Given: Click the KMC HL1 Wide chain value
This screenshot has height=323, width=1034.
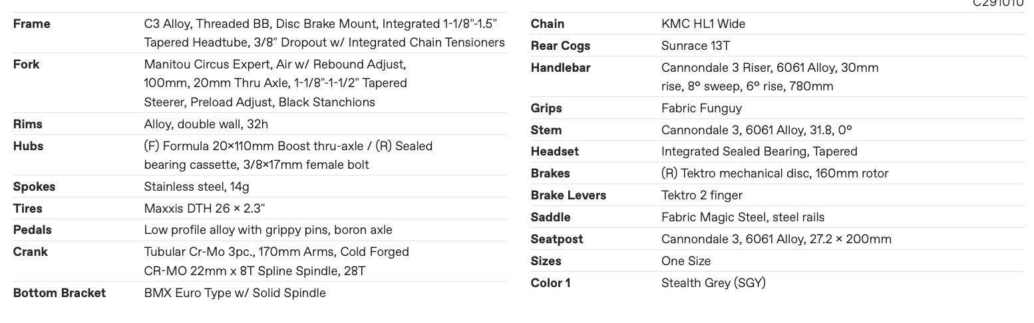Looking at the screenshot, I should point(703,24).
